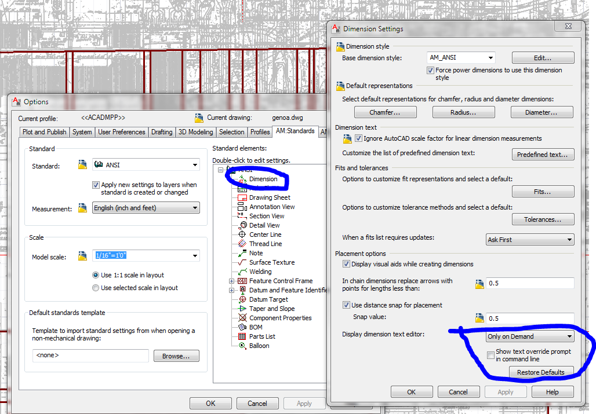Click the default standards template path field
The image size is (596, 414).
click(90, 356)
